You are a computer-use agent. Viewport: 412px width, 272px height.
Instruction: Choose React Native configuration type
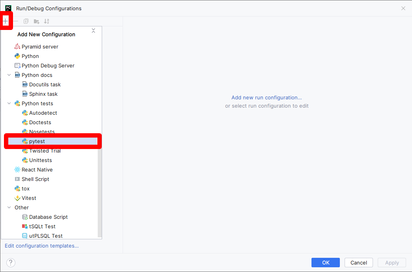click(37, 170)
